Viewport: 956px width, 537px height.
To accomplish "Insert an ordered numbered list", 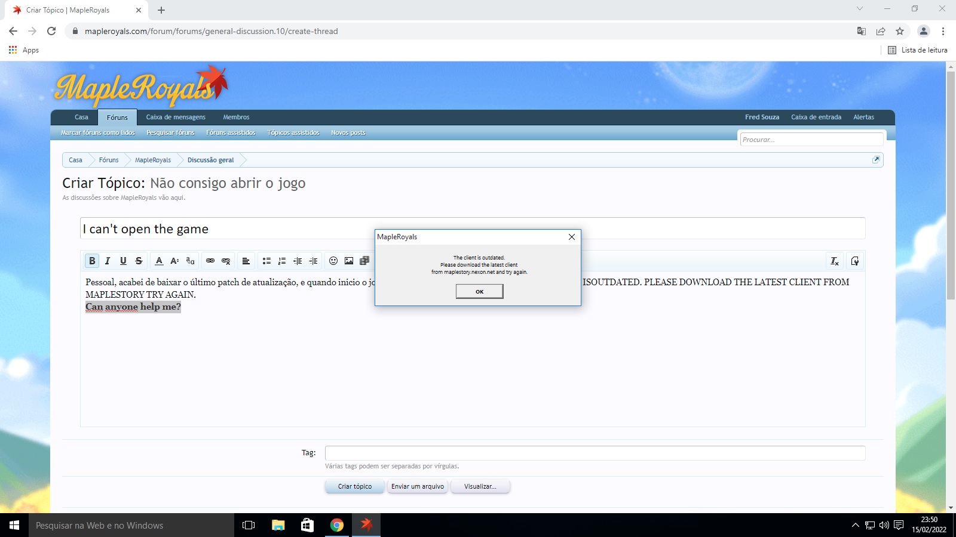I will coord(282,261).
